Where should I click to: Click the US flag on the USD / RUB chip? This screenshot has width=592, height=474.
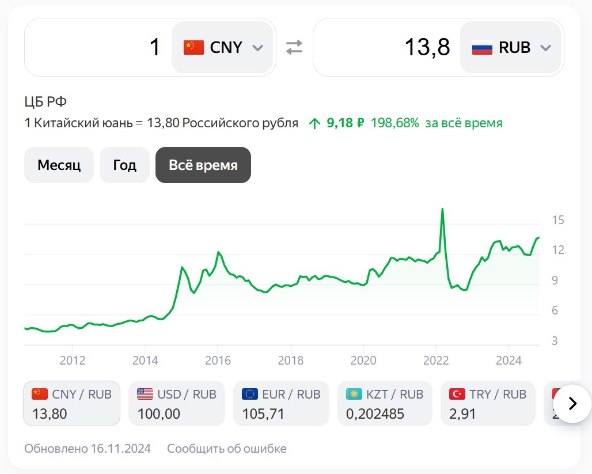pyautogui.click(x=145, y=395)
